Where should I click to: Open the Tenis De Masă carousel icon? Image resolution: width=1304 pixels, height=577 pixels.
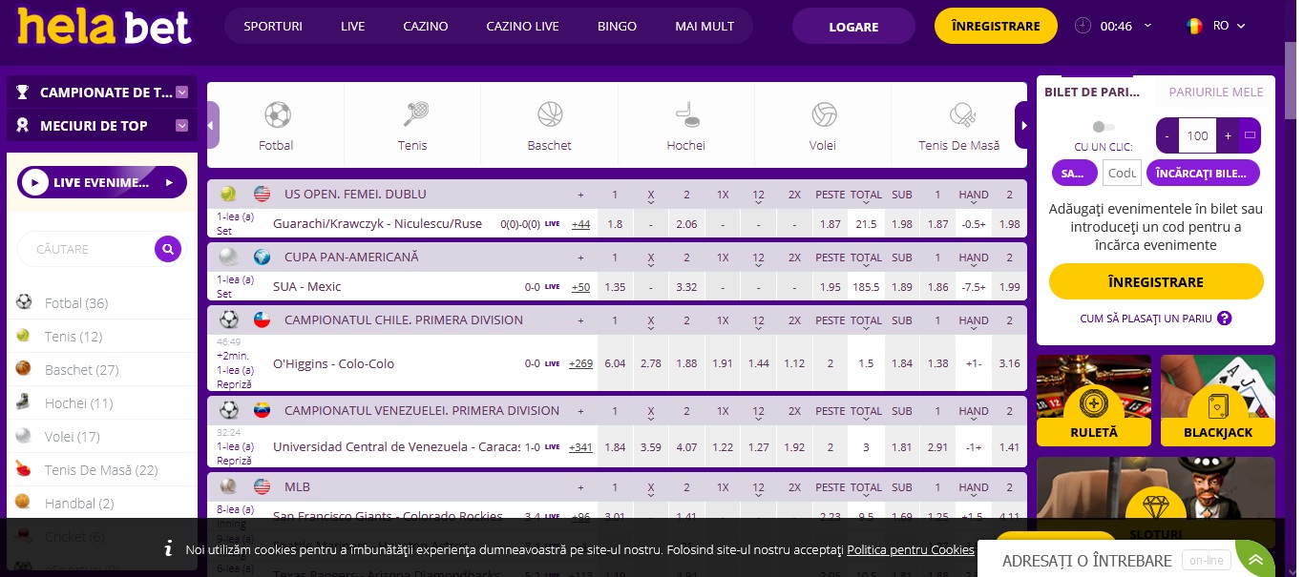click(960, 115)
